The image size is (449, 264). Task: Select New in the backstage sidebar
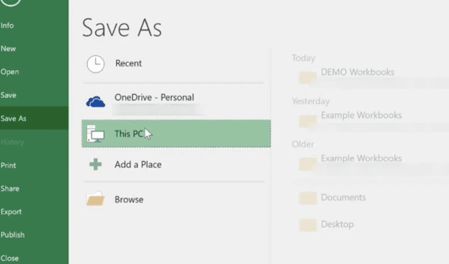click(x=8, y=48)
